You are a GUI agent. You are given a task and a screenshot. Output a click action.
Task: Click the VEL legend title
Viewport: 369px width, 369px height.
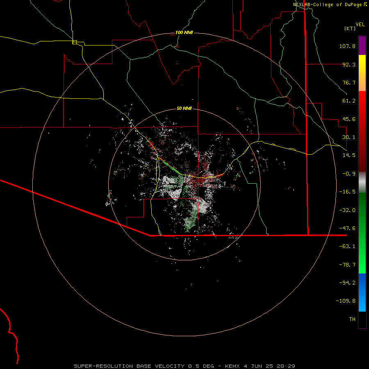[x=360, y=25]
